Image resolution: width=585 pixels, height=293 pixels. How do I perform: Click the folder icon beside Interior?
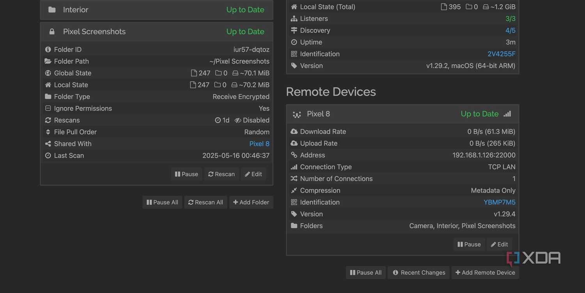point(52,10)
